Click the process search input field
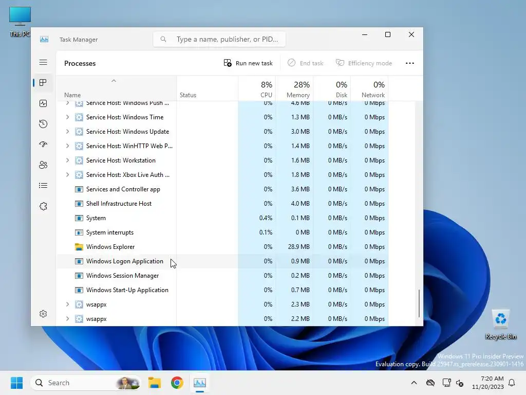This screenshot has width=526, height=395. tap(219, 39)
